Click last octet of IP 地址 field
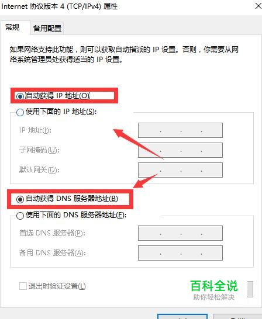 [212, 130]
